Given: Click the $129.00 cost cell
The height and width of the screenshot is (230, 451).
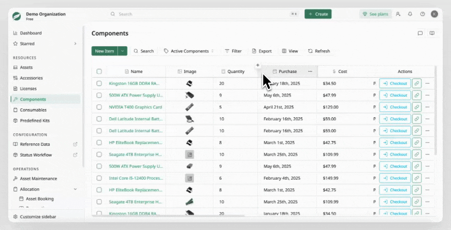Looking at the screenshot, I should click(x=331, y=107).
